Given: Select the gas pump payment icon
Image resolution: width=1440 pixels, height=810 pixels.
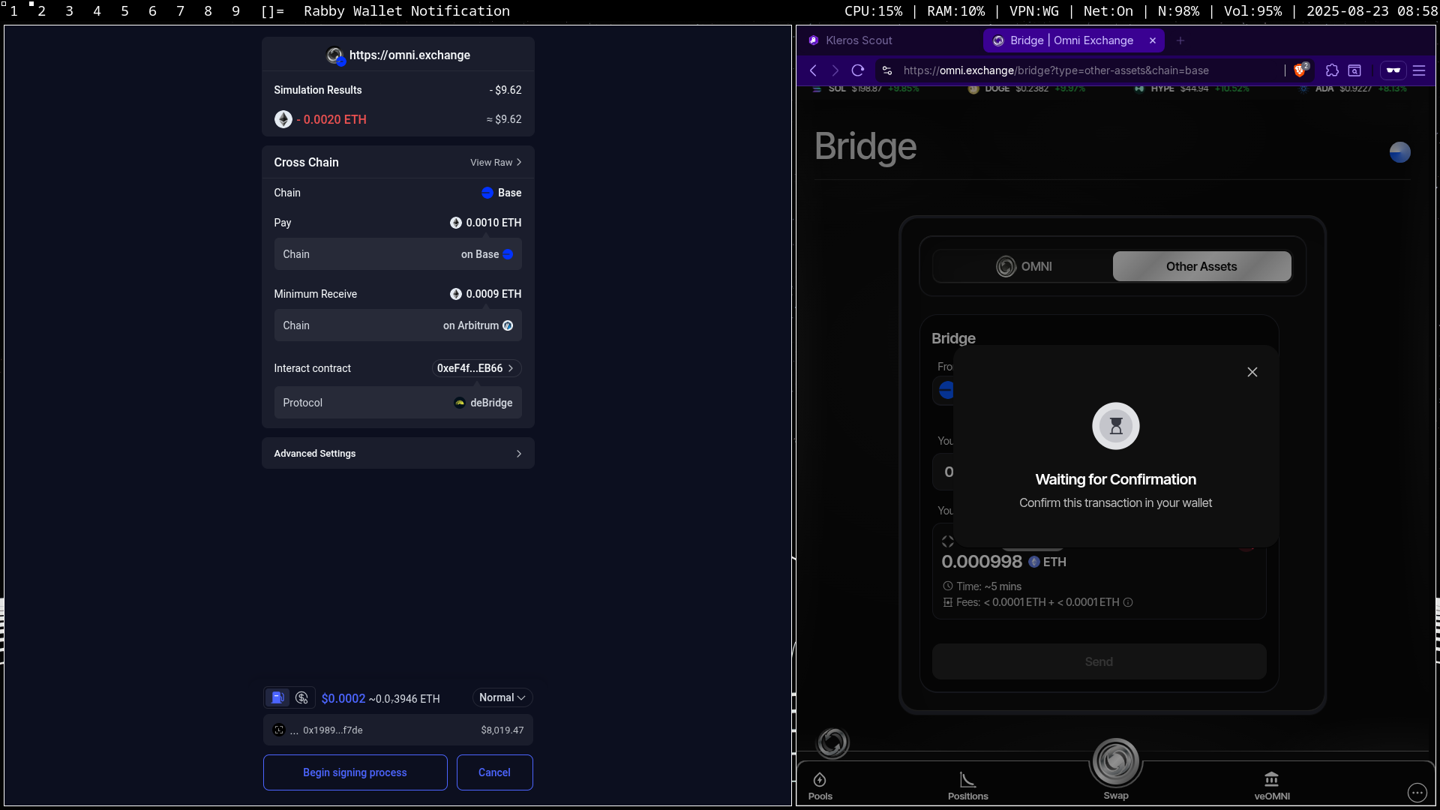Looking at the screenshot, I should click(x=277, y=697).
